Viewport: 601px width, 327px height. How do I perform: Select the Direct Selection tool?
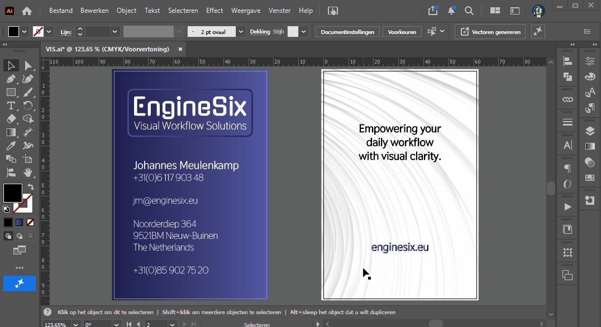tap(27, 65)
